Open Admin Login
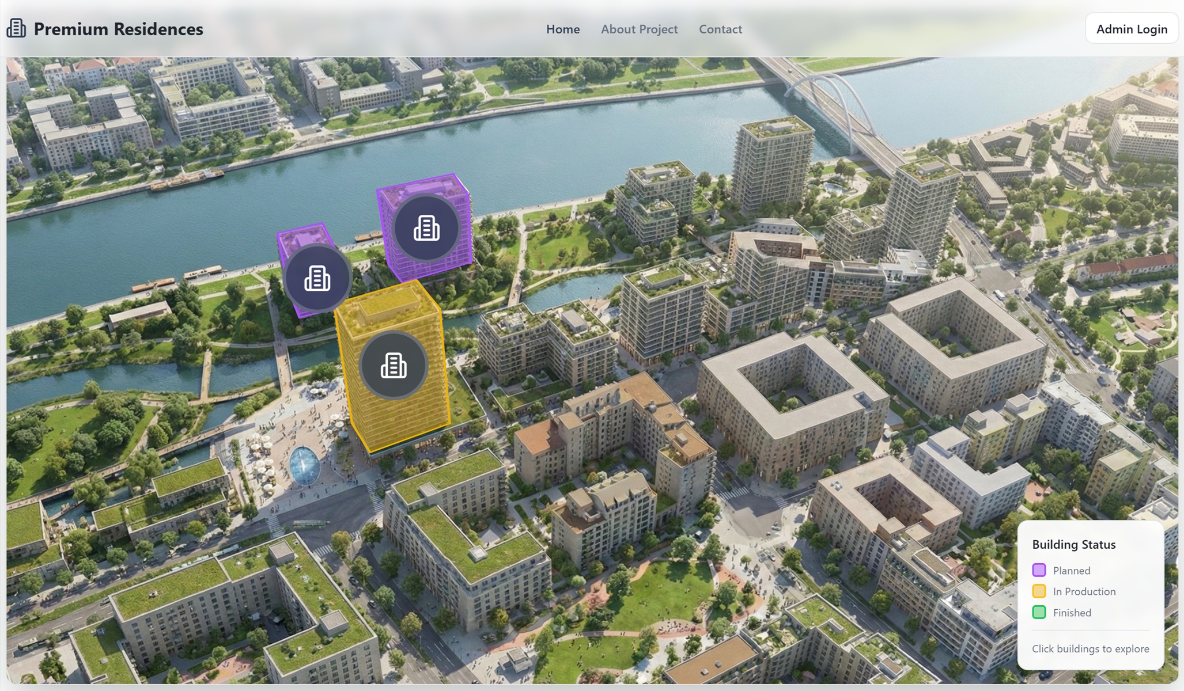Viewport: 1184px width, 691px height. pyautogui.click(x=1131, y=28)
